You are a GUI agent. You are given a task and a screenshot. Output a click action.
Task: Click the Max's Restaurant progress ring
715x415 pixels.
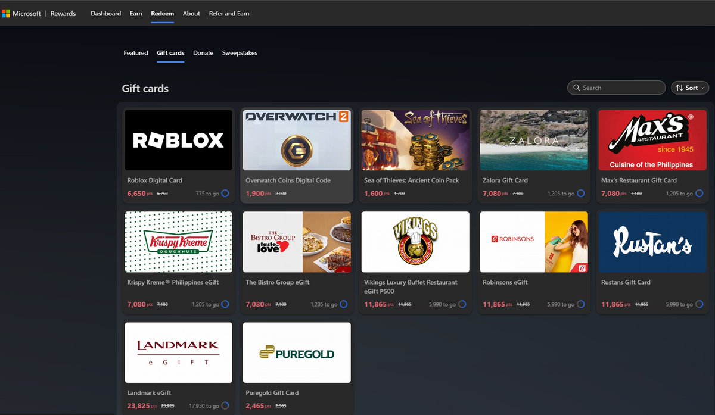pos(699,194)
